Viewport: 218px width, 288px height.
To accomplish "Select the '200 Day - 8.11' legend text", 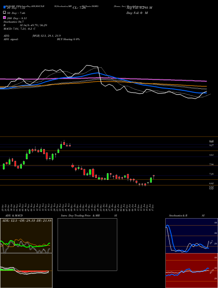I will [17, 18].
